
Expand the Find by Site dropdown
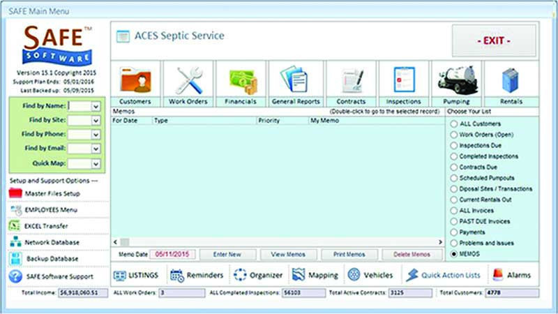coord(96,121)
